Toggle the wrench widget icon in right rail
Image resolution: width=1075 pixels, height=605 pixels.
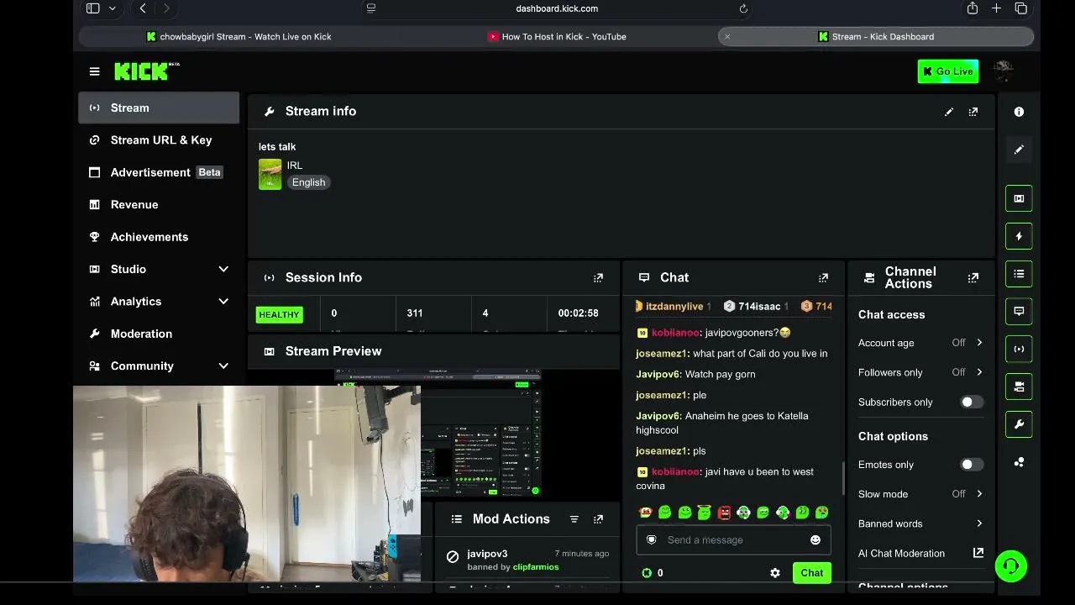[x=1019, y=424]
